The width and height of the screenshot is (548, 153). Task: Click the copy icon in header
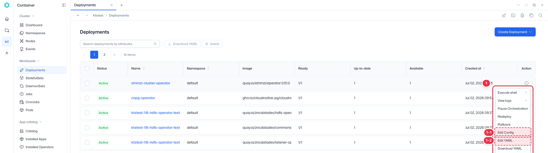pyautogui.click(x=531, y=15)
